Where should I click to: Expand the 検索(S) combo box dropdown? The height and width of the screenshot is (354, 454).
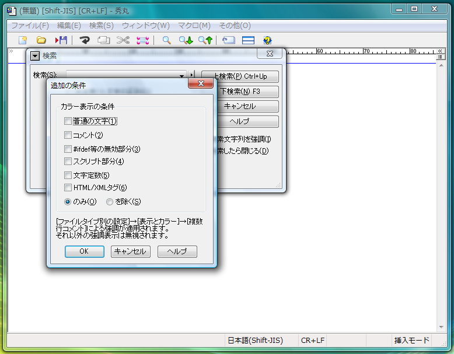(x=181, y=75)
